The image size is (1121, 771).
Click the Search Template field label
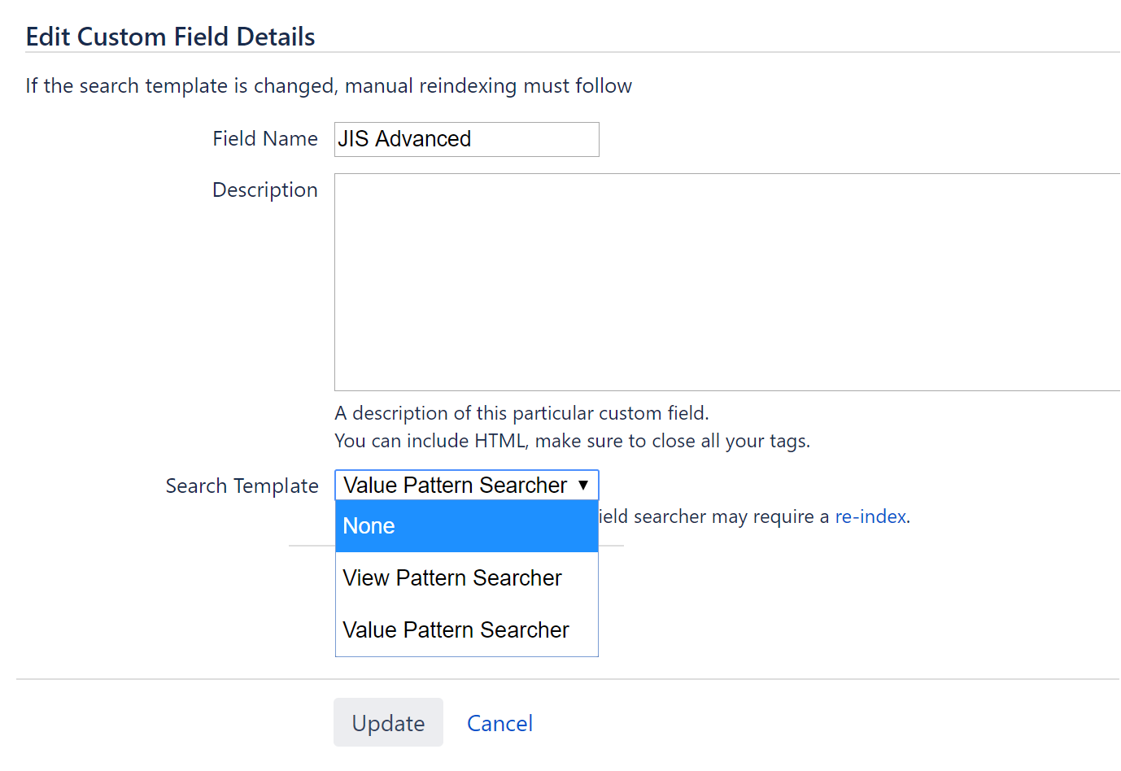(x=242, y=486)
